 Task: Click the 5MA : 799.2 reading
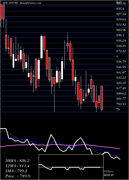(x=16, y=171)
